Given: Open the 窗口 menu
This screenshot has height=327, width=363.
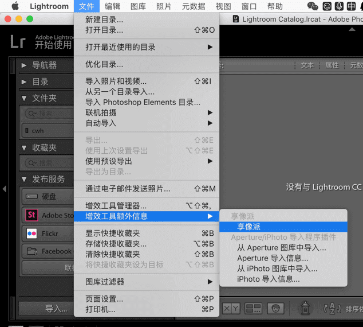Looking at the screenshot, I should click(249, 6).
